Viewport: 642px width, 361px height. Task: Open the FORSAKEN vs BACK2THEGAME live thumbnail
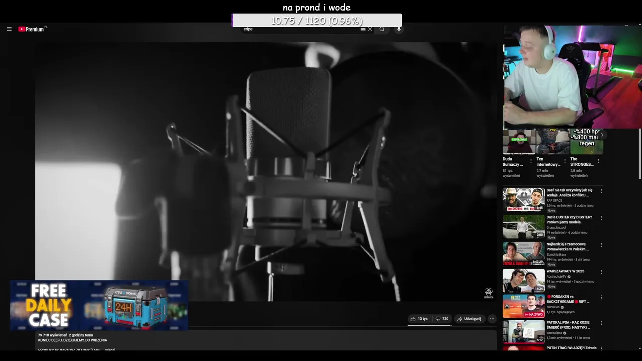pyautogui.click(x=523, y=306)
